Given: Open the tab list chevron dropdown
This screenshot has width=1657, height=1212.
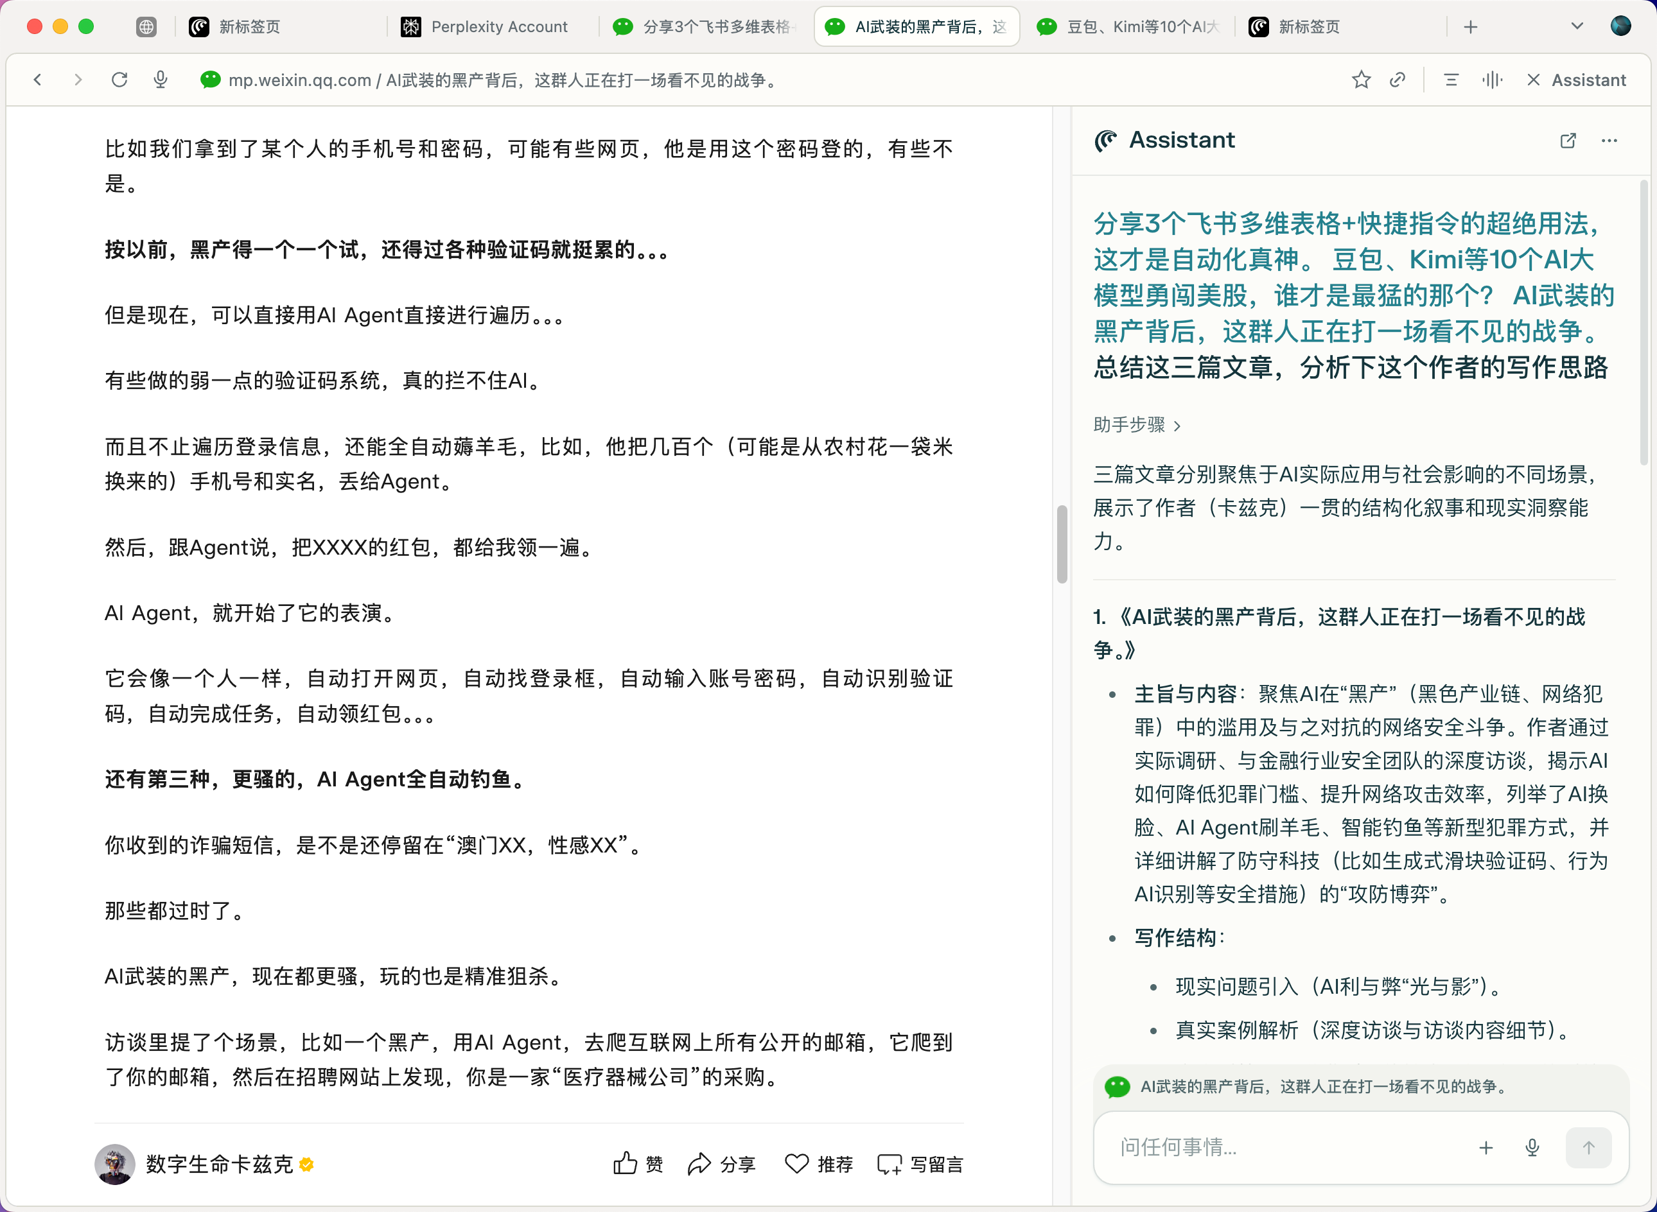Looking at the screenshot, I should (x=1576, y=26).
